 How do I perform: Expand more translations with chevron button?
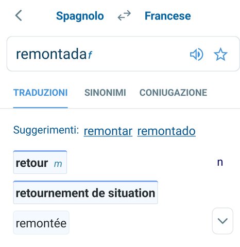tap(222, 221)
